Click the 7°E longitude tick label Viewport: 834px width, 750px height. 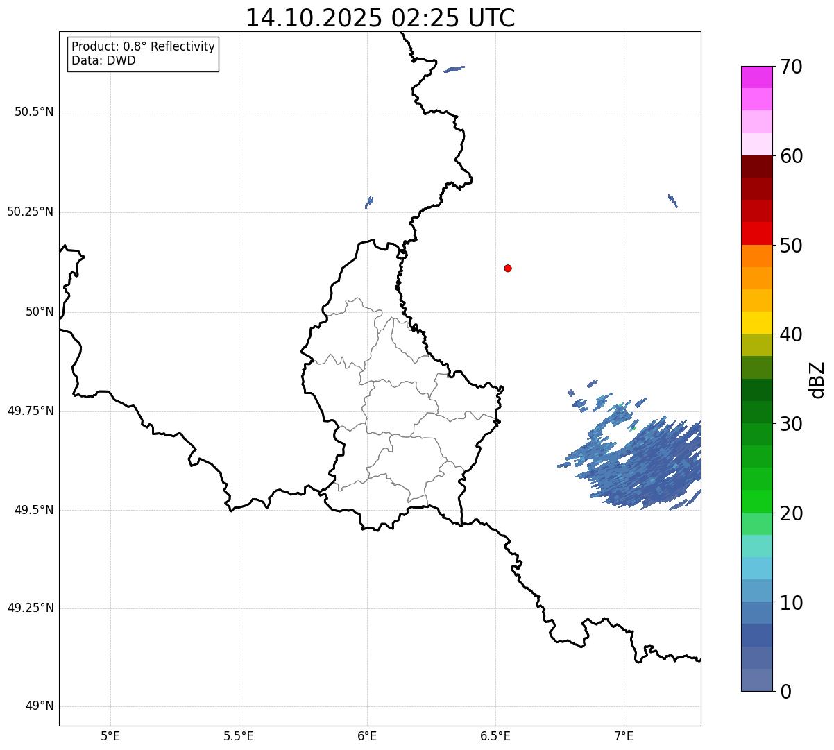pos(624,735)
